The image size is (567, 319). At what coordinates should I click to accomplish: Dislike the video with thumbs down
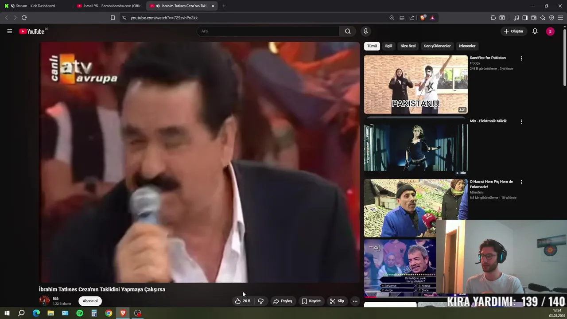point(260,301)
